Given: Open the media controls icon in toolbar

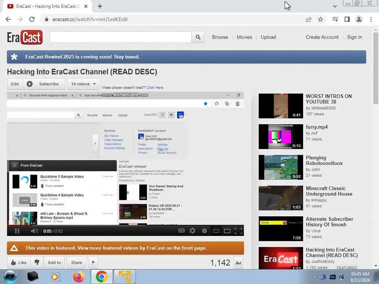Looking at the screenshot, I should pos(335,19).
